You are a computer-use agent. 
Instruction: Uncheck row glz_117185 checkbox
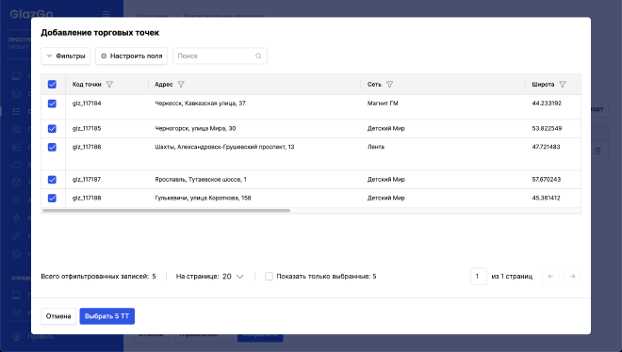point(52,129)
